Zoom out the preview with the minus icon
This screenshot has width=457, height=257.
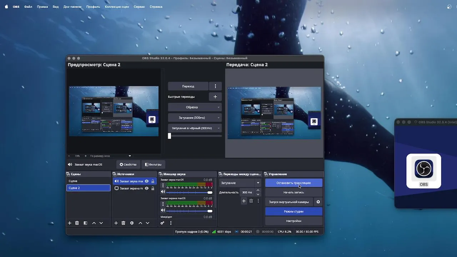coord(69,156)
